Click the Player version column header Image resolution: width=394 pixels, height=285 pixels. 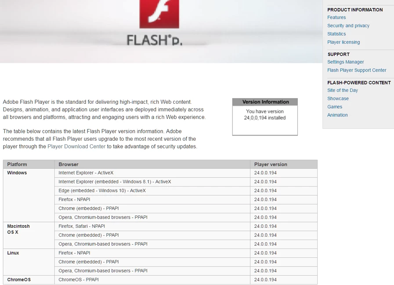pos(284,164)
